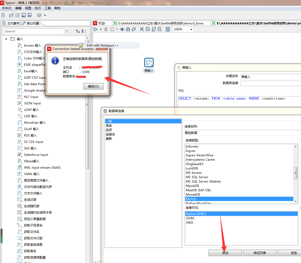Open the 欢迎! tab
This screenshot has height=263, width=301.
point(99,23)
